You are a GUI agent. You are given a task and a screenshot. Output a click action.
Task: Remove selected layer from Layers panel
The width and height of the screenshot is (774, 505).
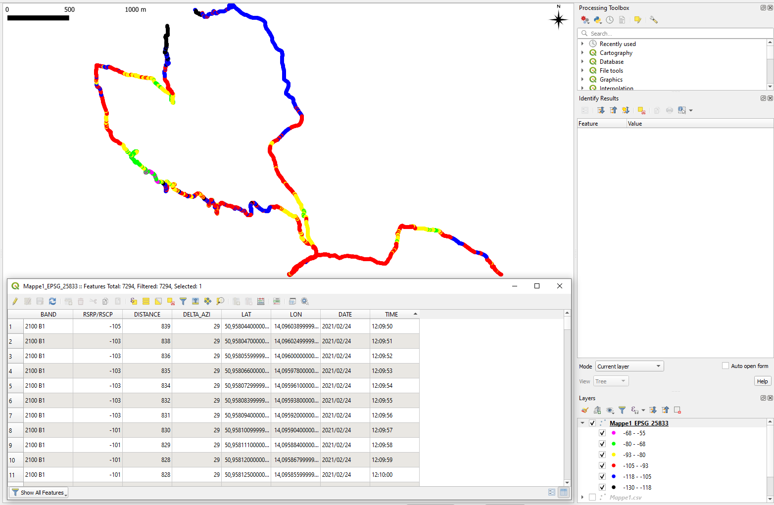pos(677,410)
